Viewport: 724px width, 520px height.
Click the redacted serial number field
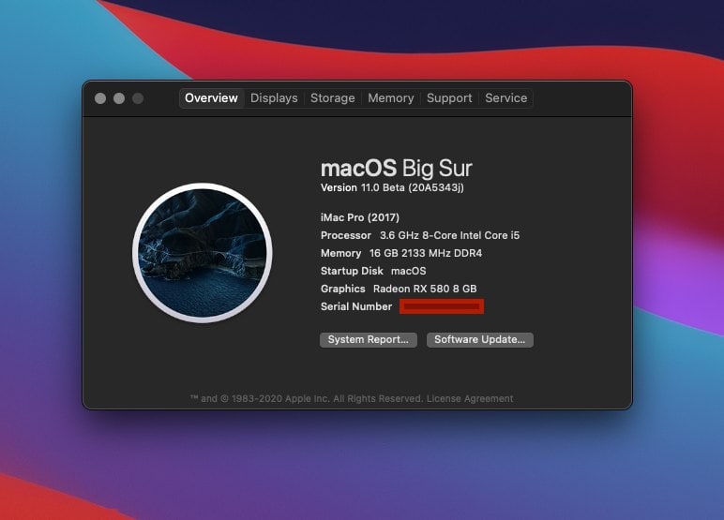coord(442,306)
